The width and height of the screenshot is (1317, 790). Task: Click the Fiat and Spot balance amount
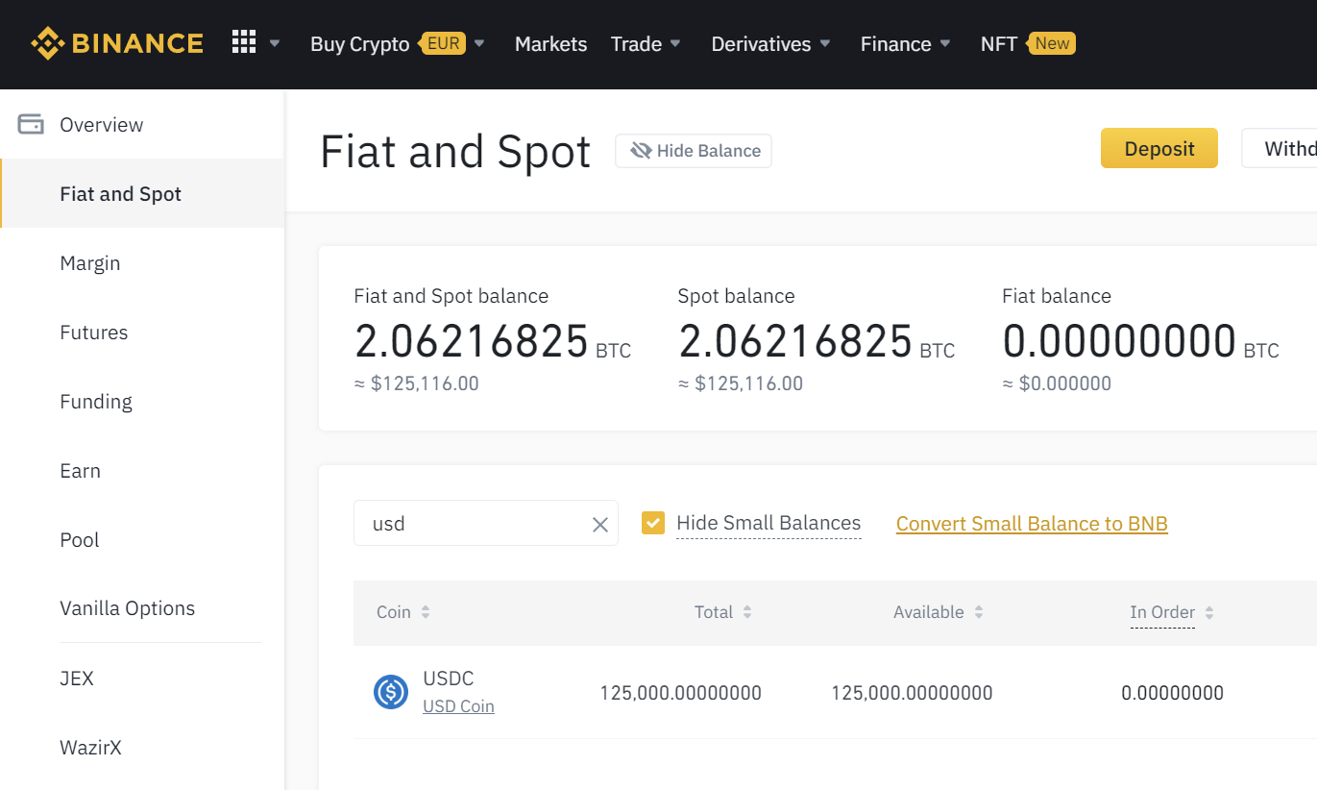click(x=472, y=341)
